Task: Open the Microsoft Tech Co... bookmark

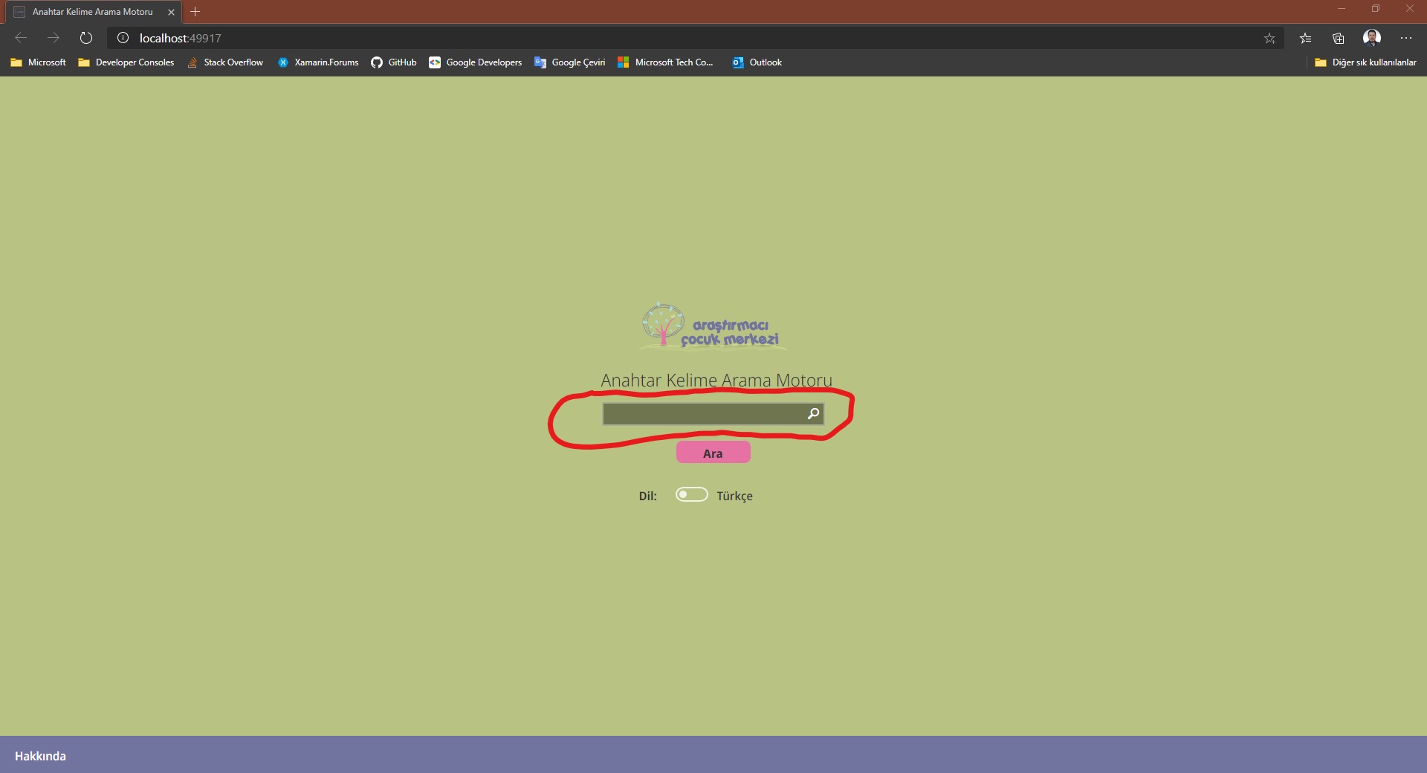Action: coord(665,62)
